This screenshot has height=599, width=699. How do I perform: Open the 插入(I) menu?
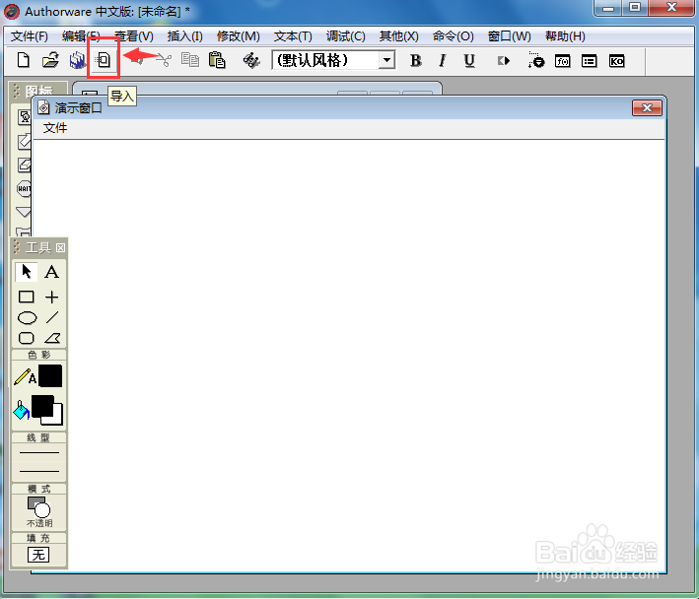click(185, 36)
